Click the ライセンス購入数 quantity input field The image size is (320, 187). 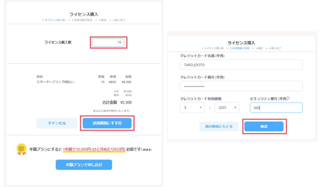click(108, 42)
